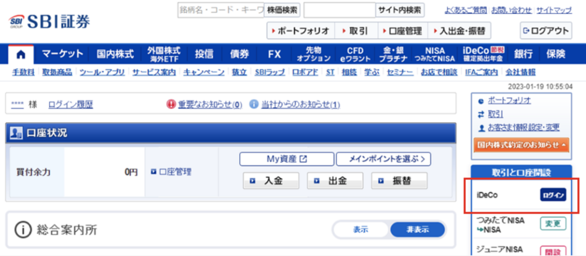The image size is (586, 256).
Task: Open the サービス案内 submenu link
Action: click(154, 72)
